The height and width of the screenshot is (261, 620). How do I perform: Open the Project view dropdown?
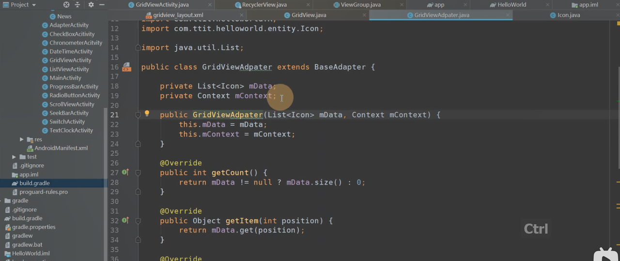(20, 5)
